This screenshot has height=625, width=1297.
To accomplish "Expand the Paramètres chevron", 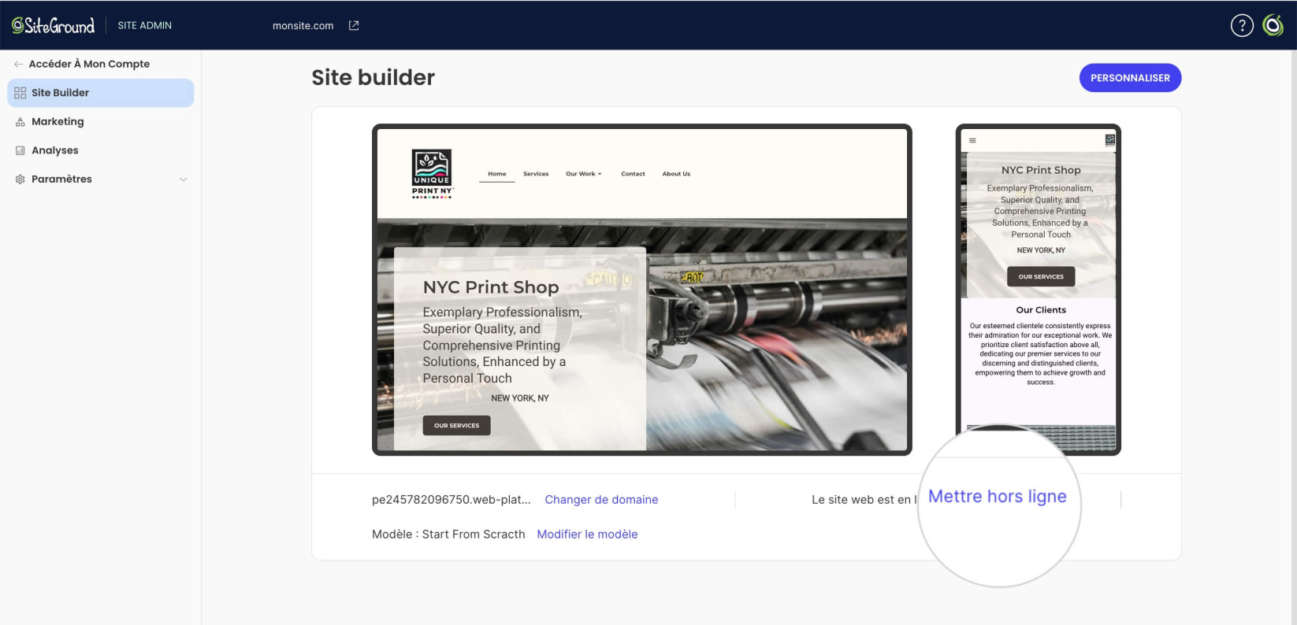I will [x=183, y=179].
